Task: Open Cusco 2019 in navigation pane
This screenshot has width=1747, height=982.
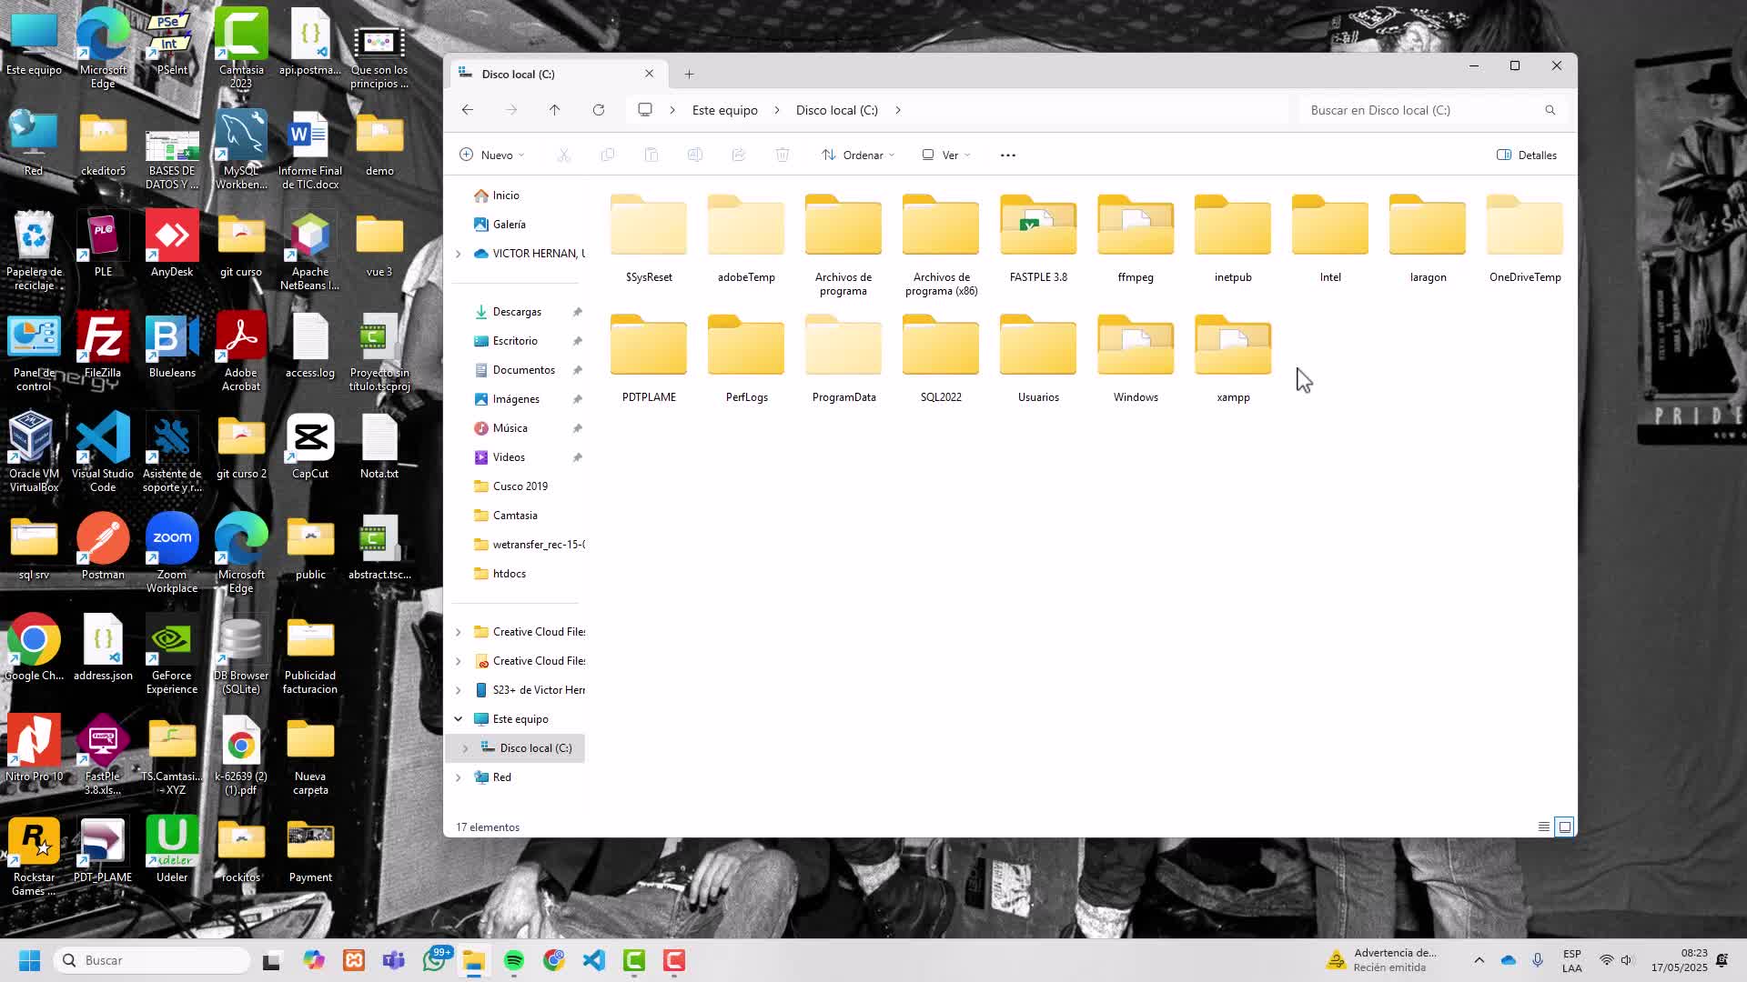Action: (x=519, y=486)
